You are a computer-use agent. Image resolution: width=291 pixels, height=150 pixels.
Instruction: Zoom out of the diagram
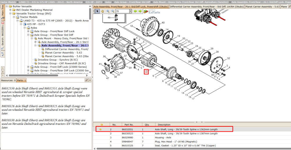tap(113, 11)
